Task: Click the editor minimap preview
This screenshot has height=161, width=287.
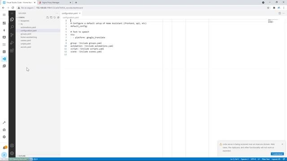Action: pyautogui.click(x=273, y=21)
